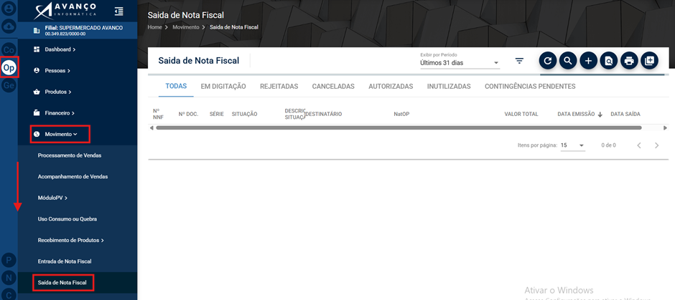Switch to CONTINGÊNCIAS PENDENTES tab
Image resolution: width=675 pixels, height=300 pixels.
click(530, 86)
